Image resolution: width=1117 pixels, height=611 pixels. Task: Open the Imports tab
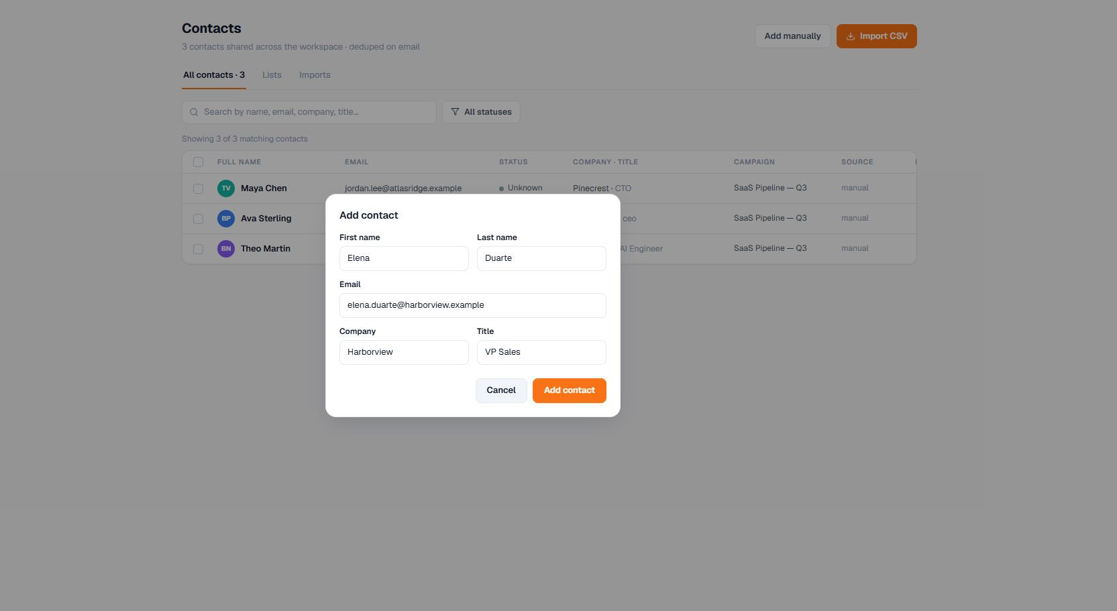315,75
